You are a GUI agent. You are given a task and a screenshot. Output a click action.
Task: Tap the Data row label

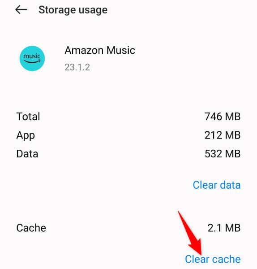[x=27, y=154]
